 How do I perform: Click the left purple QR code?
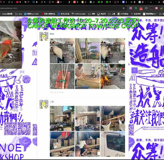coord(10,129)
